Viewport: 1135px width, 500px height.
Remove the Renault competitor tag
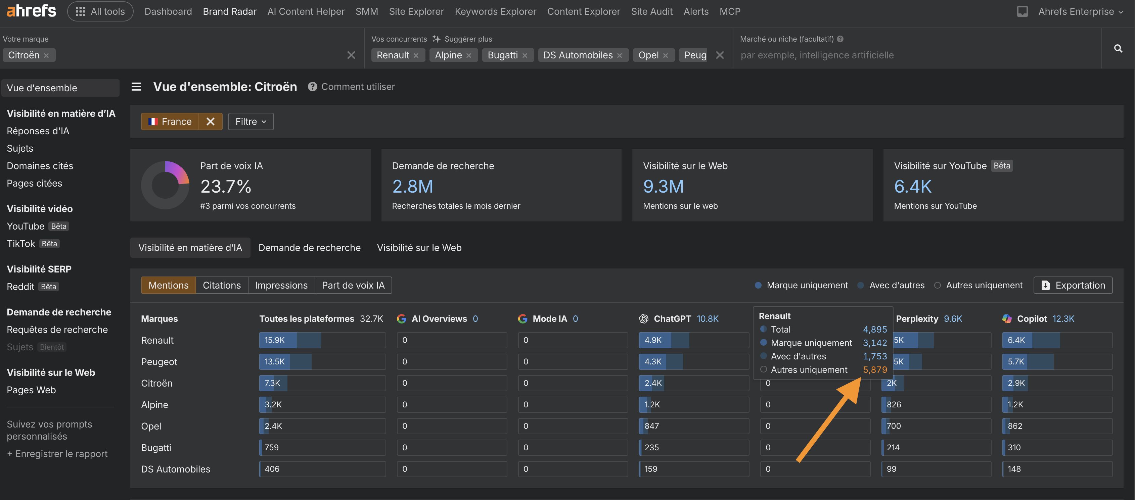tap(416, 55)
